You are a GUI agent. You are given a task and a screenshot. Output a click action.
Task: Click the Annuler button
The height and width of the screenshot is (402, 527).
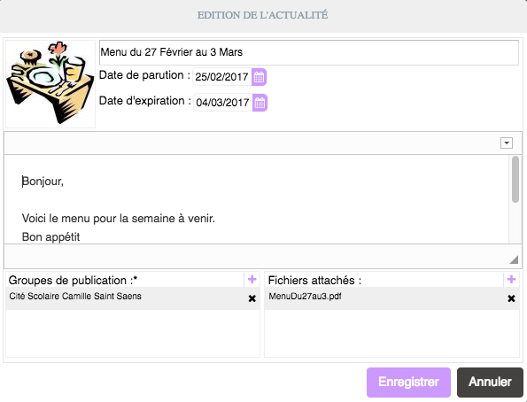490,383
